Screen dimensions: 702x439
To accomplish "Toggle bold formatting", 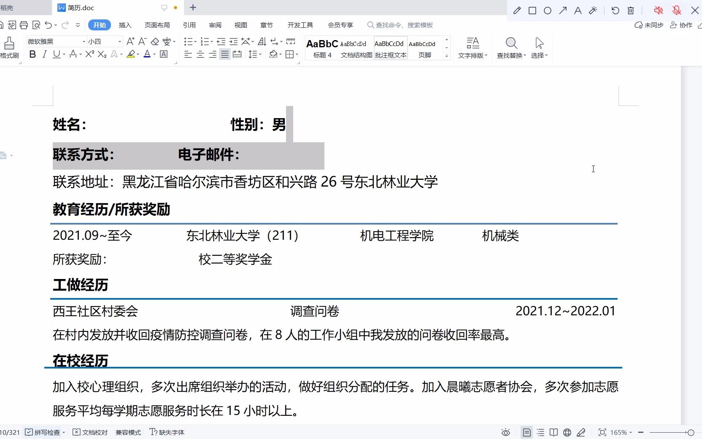I will coord(32,54).
